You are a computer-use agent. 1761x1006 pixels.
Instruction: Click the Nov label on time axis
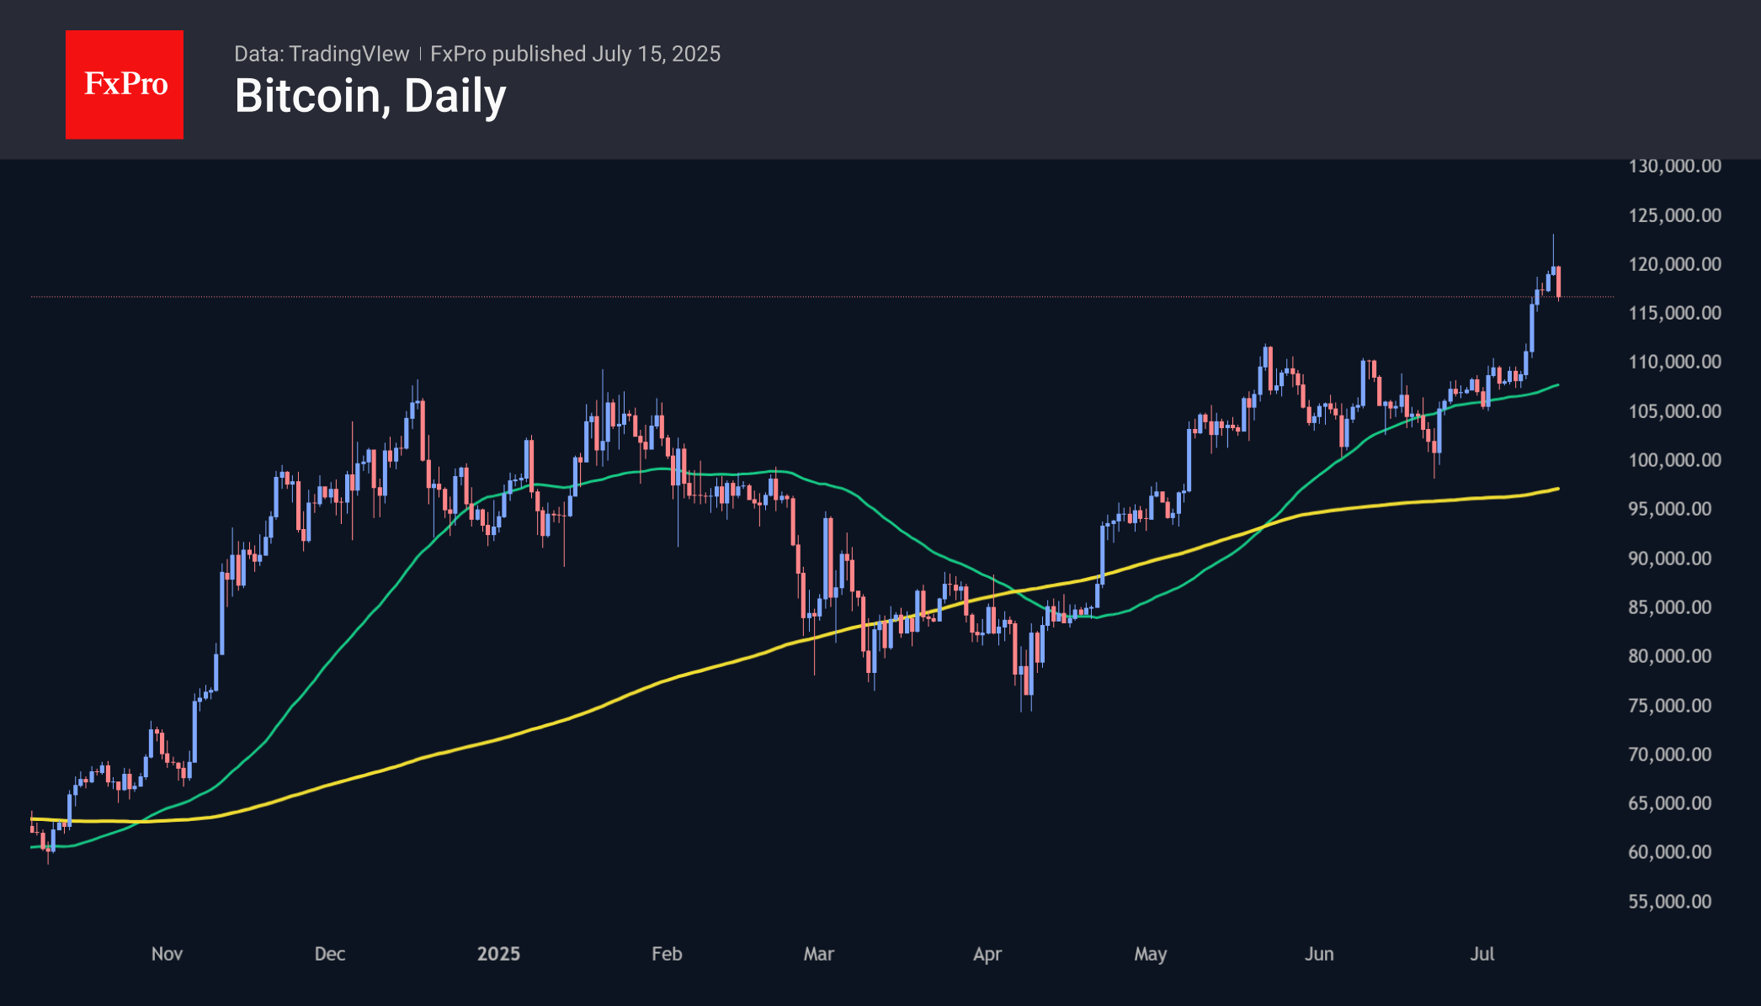point(167,954)
